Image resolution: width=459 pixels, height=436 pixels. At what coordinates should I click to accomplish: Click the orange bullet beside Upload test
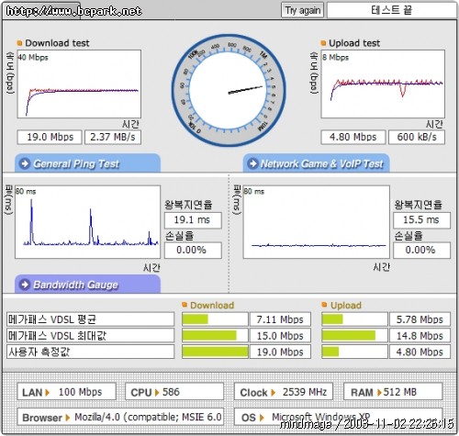[x=323, y=43]
